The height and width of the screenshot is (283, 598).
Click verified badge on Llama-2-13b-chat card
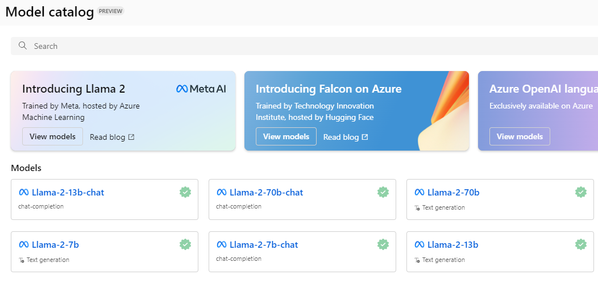pos(185,192)
